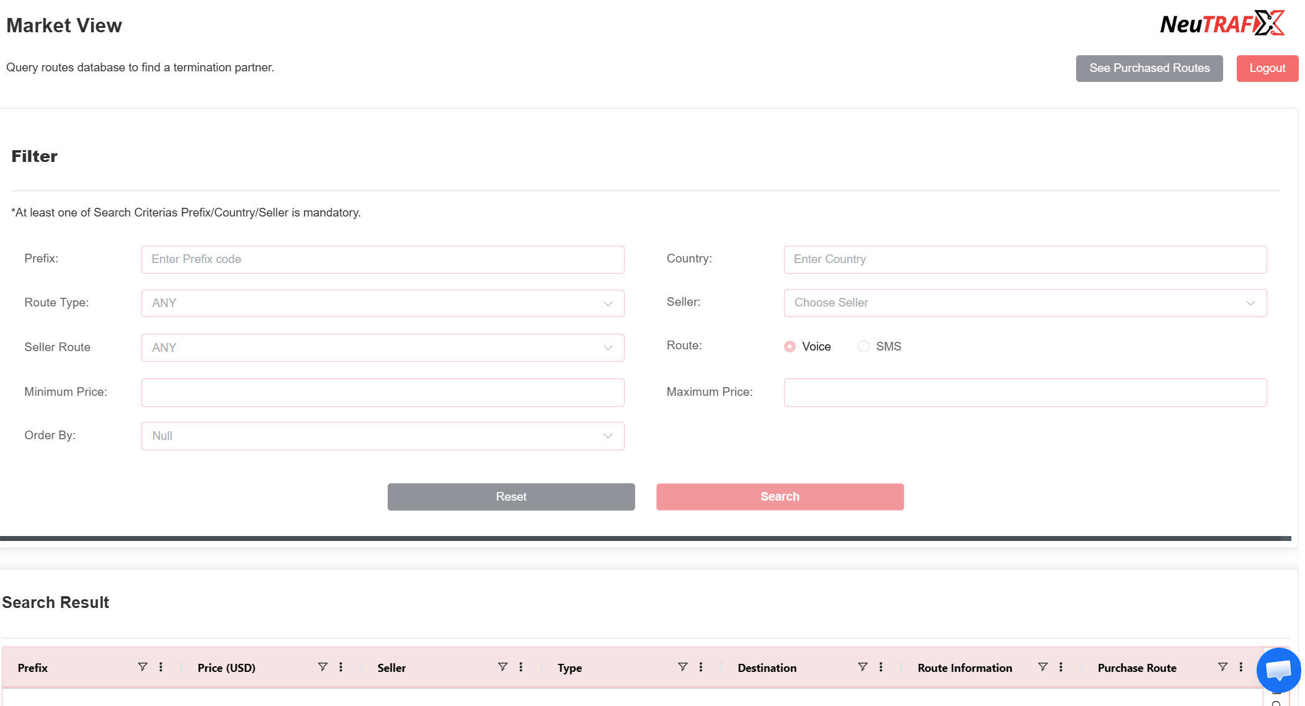1305x706 pixels.
Task: Open the live chat bubble
Action: coord(1278,669)
